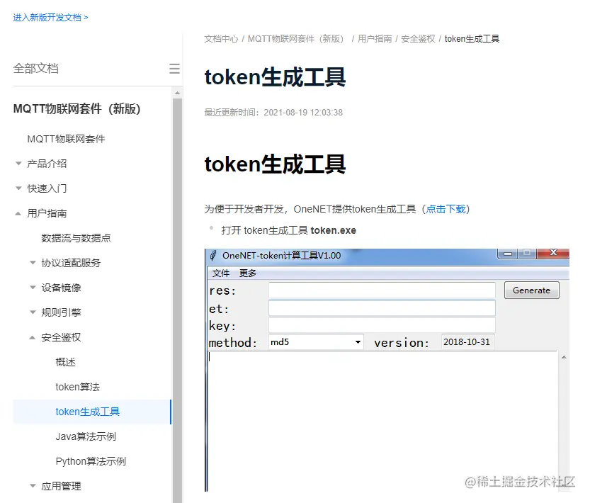This screenshot has width=590, height=503.
Task: Toggle the 全部文档 sidebar hamburger menu
Action: point(174,69)
